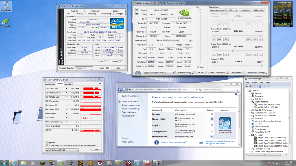This screenshot has height=166, width=296.
Task: Open Performance Level dropdown in NVIDIA Inspector
Action: click(x=223, y=10)
